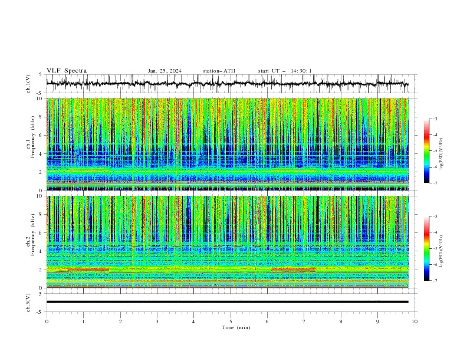Click inside the ch.2 spectrogram panel
The height and width of the screenshot is (361, 467).
coord(227,242)
